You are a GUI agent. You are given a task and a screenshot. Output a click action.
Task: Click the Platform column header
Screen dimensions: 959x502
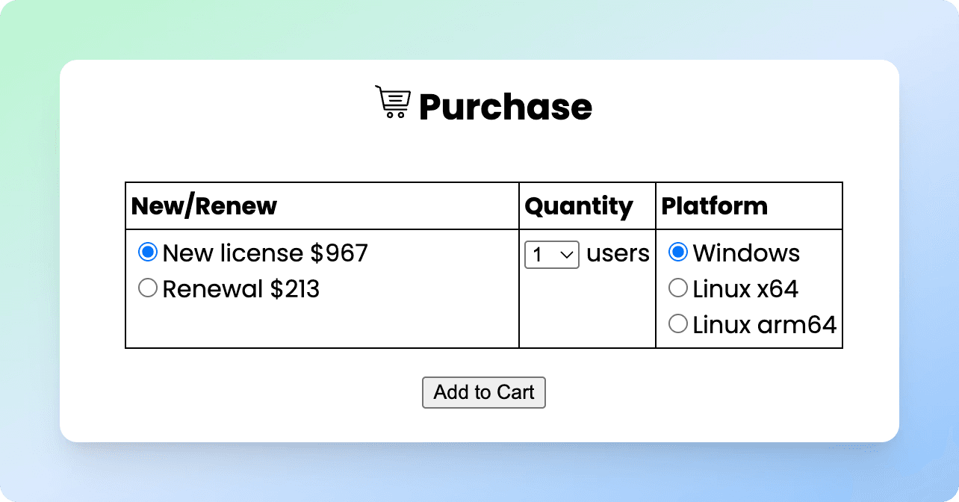click(714, 205)
